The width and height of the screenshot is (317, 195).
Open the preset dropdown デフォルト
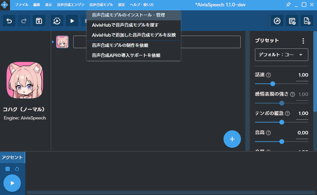281,55
